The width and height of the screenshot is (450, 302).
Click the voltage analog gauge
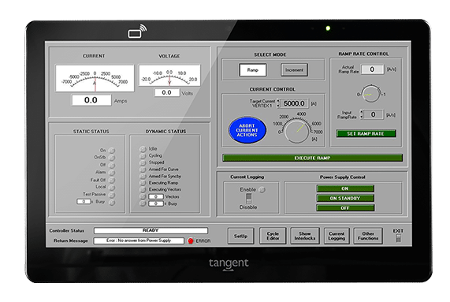point(169,76)
